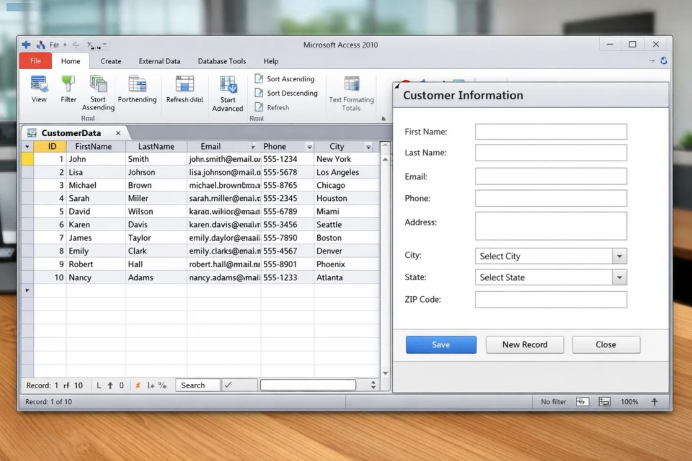Expand the Select City dropdown
Image resolution: width=692 pixels, height=461 pixels.
(619, 256)
